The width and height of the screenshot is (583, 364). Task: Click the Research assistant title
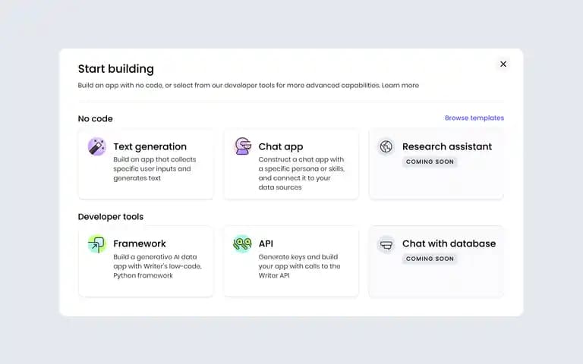click(447, 146)
